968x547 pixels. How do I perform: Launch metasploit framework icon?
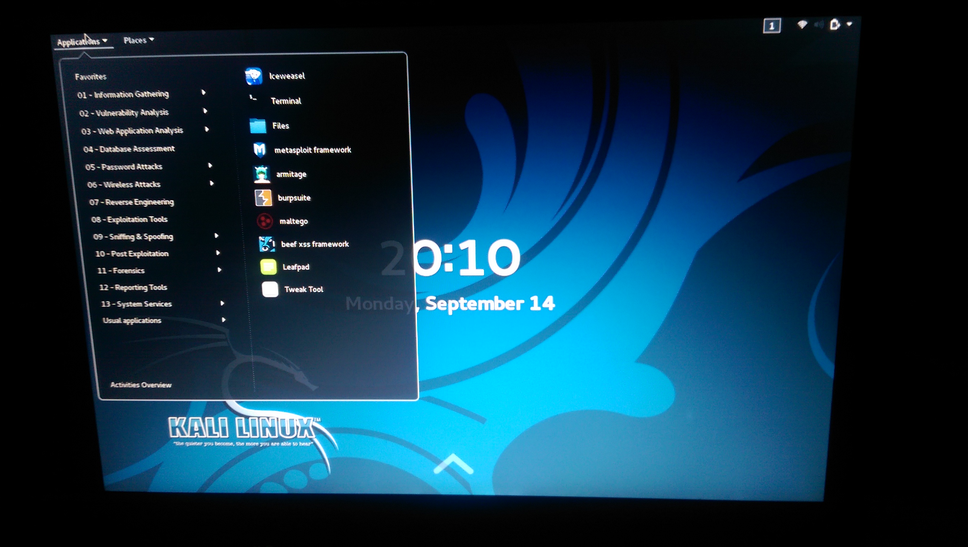point(260,150)
